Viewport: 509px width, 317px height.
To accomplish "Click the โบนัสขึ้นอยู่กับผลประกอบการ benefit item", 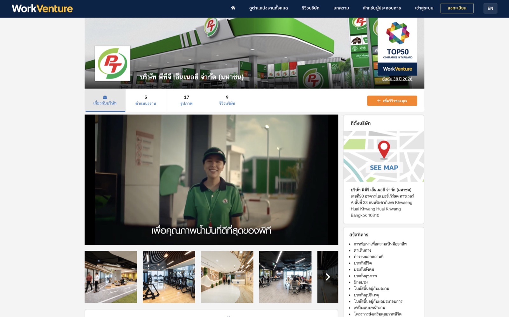I will coord(378,301).
